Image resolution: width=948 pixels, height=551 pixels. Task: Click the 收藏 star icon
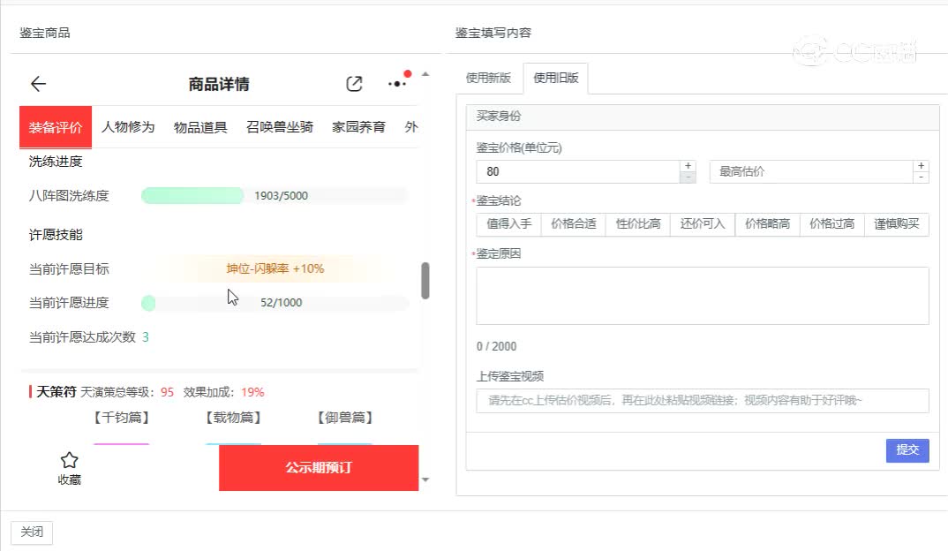point(70,460)
